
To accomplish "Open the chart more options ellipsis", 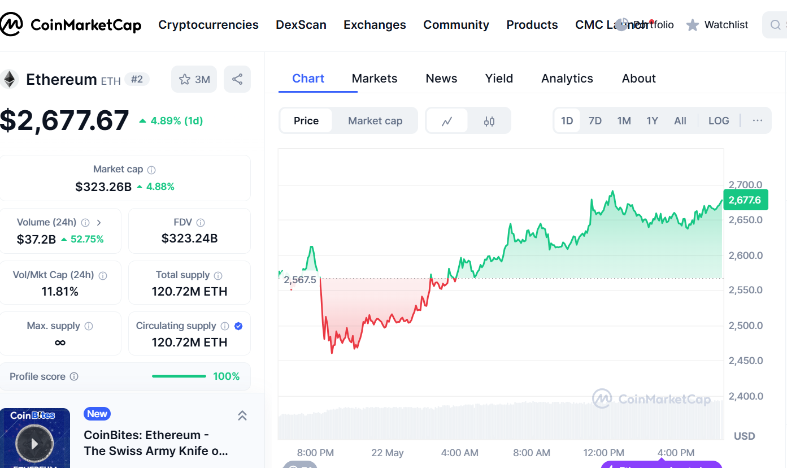I will [758, 120].
